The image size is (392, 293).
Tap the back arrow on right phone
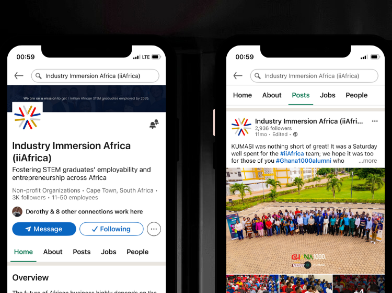(238, 75)
